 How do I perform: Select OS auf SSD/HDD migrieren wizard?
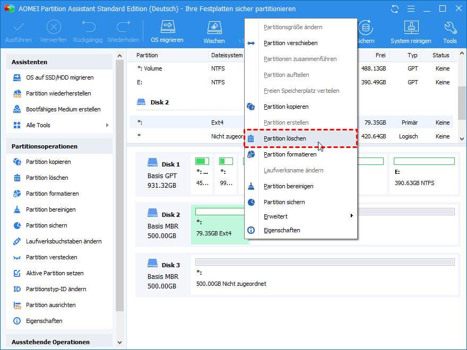[x=59, y=77]
